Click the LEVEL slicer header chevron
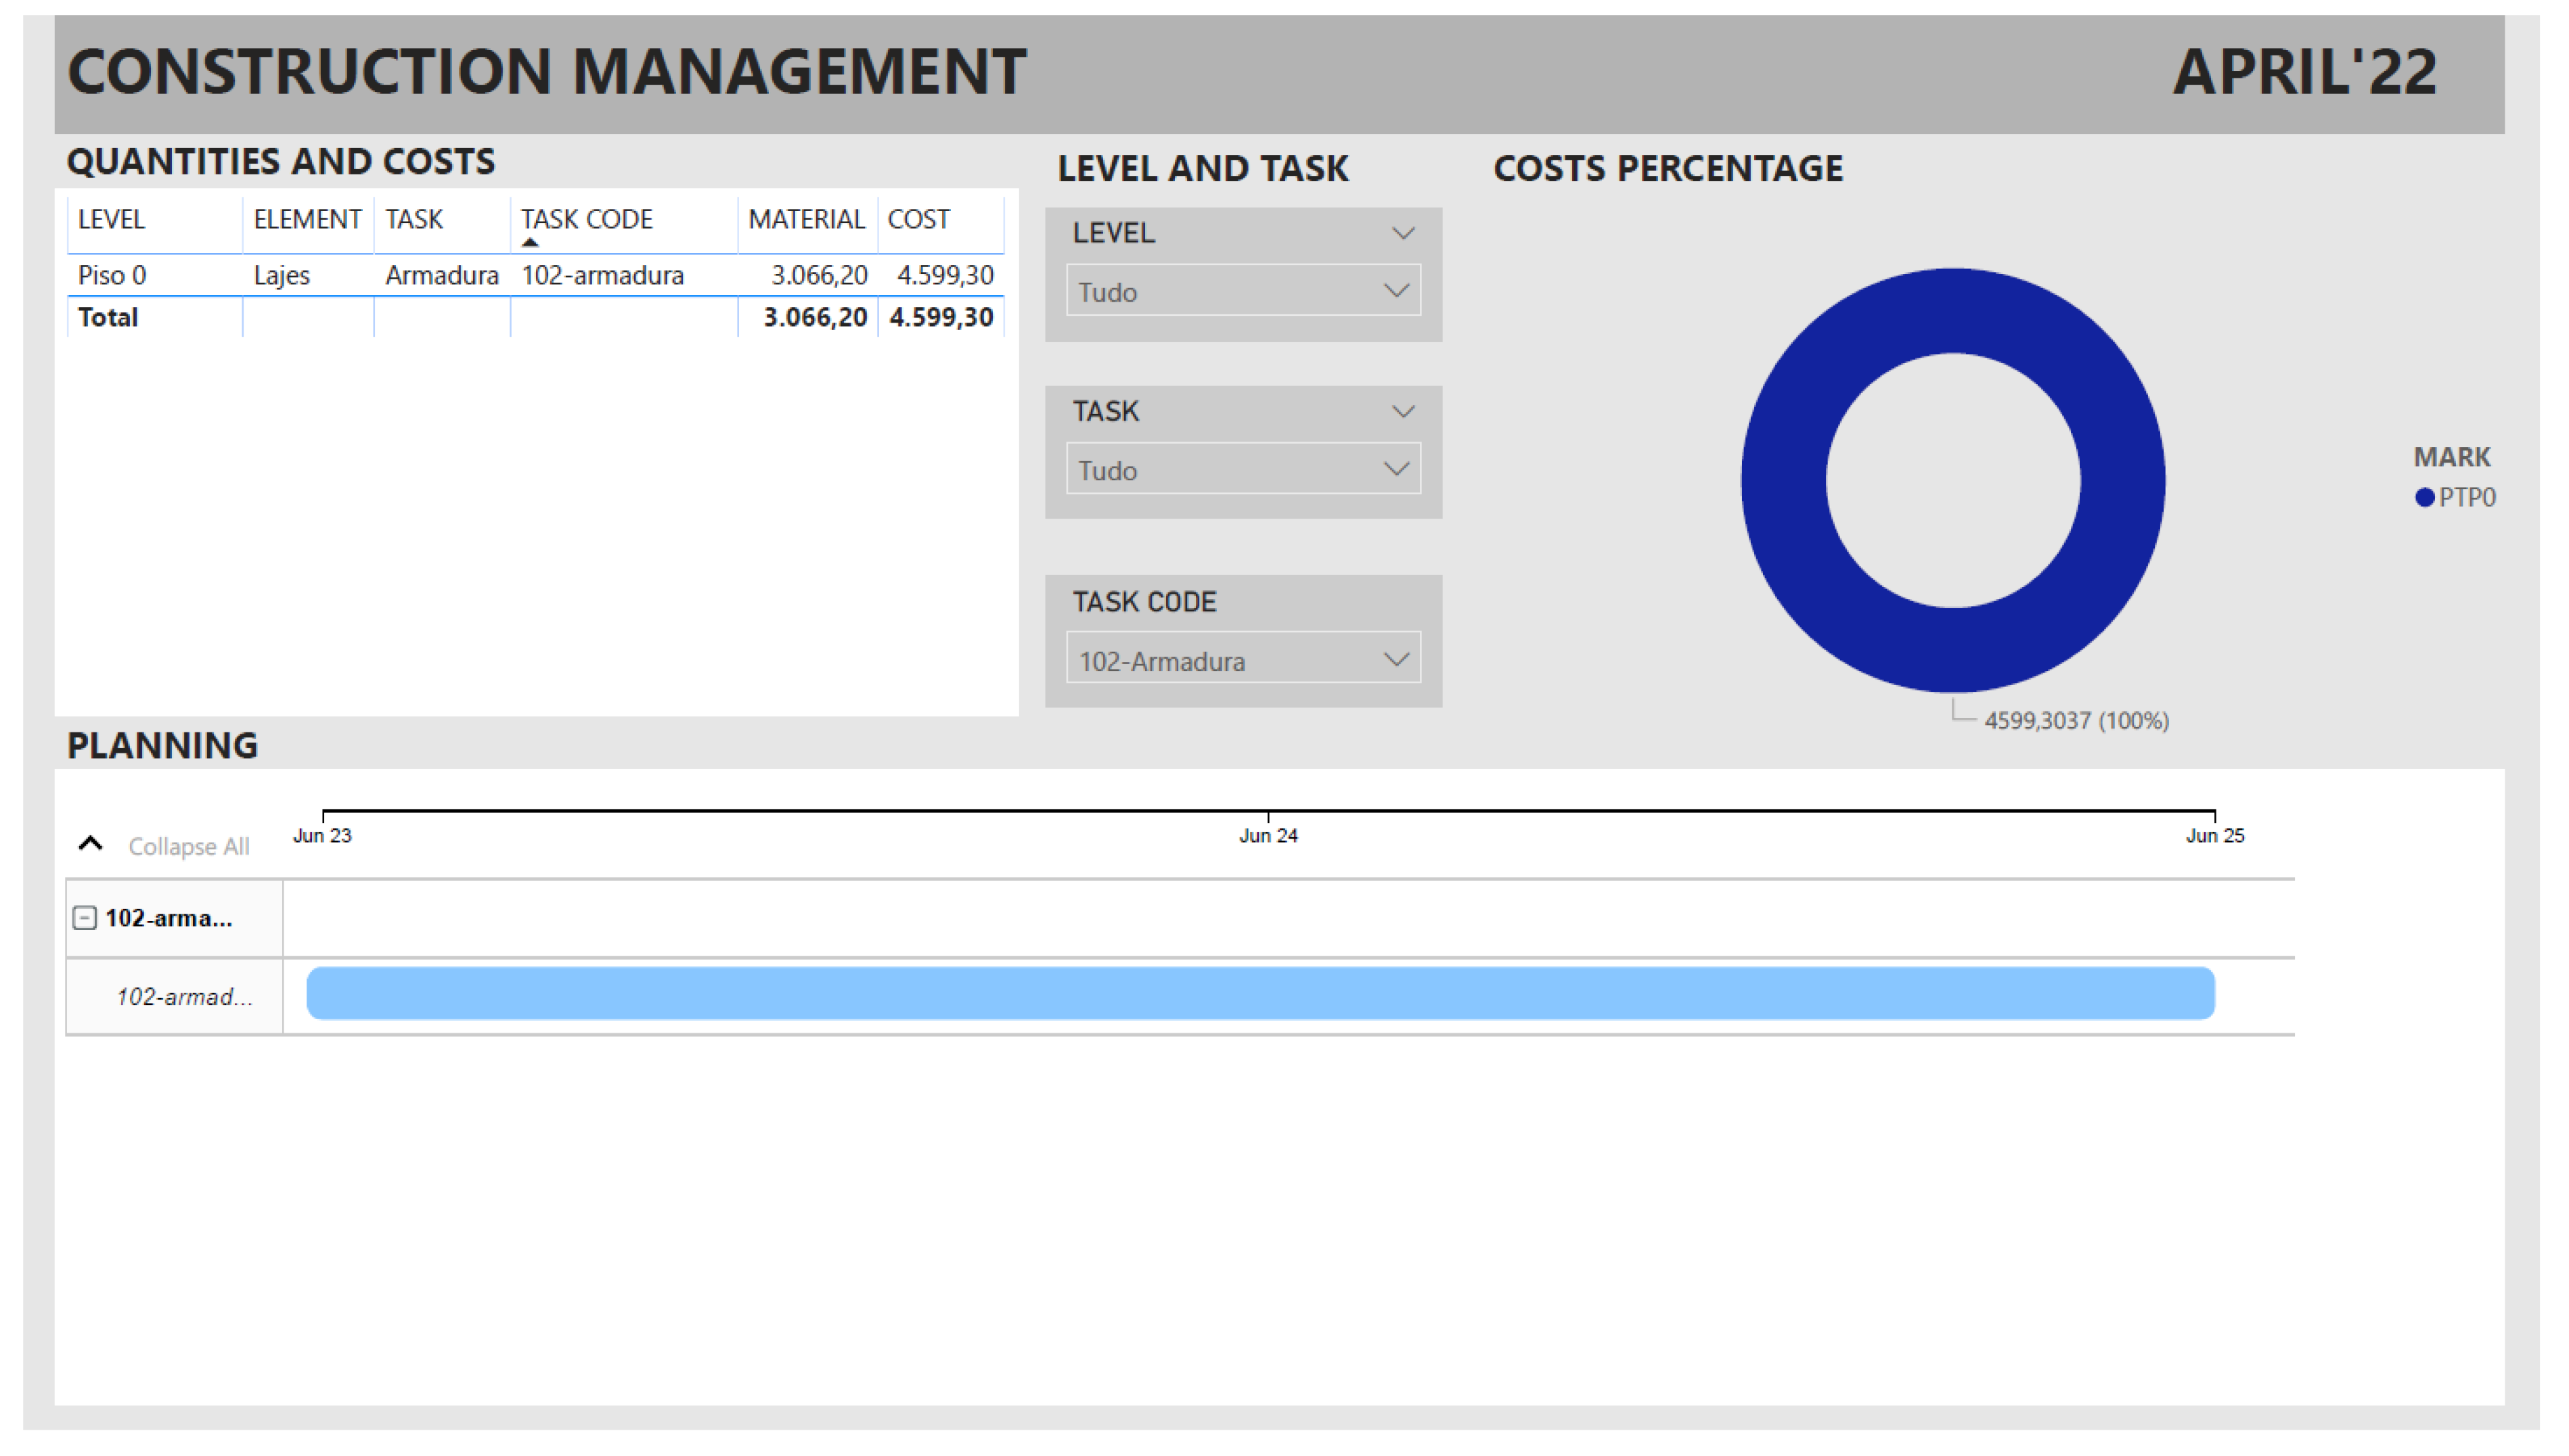 click(1403, 233)
